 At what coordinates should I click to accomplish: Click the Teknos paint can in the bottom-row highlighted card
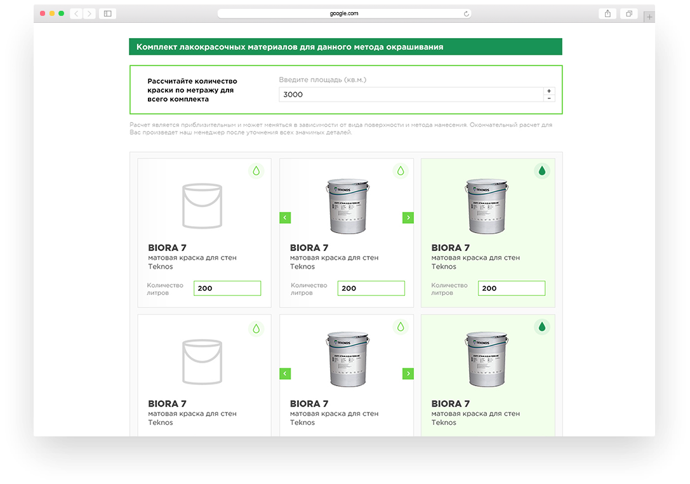[x=487, y=359]
